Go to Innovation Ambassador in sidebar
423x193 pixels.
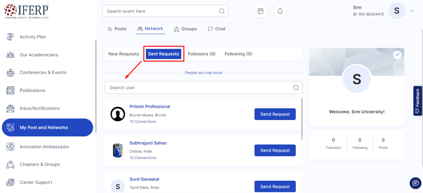44,147
